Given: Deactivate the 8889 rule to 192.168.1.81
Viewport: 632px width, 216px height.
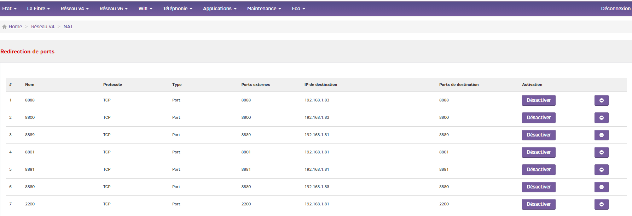Looking at the screenshot, I should point(538,135).
